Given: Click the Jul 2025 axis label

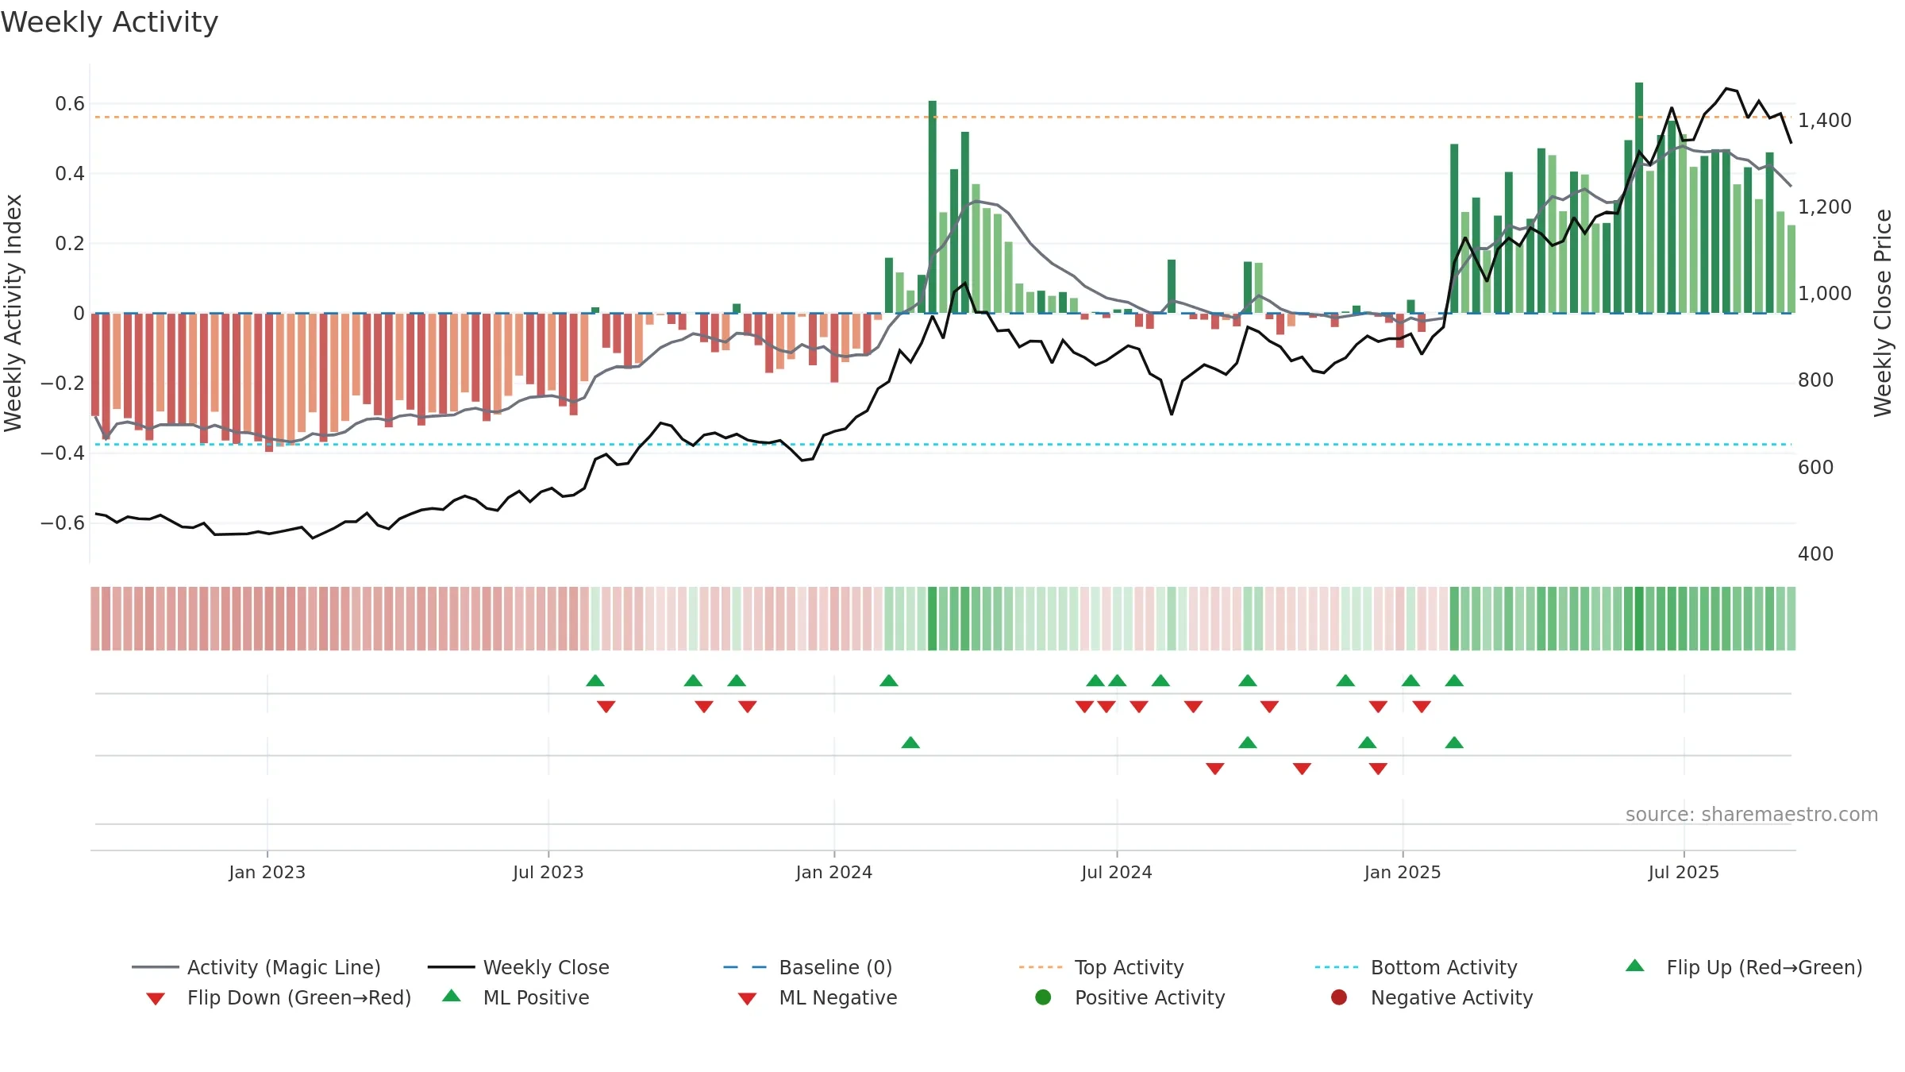Looking at the screenshot, I should click(x=1684, y=872).
